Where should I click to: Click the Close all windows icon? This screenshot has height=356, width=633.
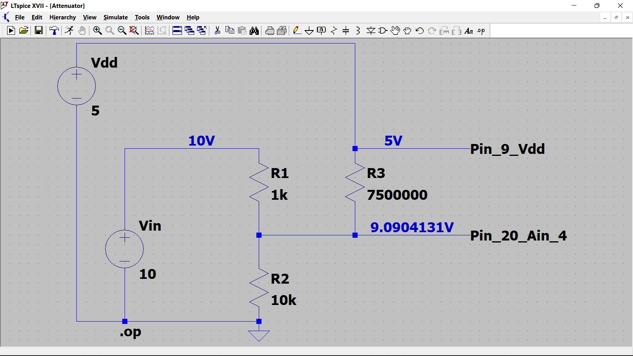coord(202,31)
